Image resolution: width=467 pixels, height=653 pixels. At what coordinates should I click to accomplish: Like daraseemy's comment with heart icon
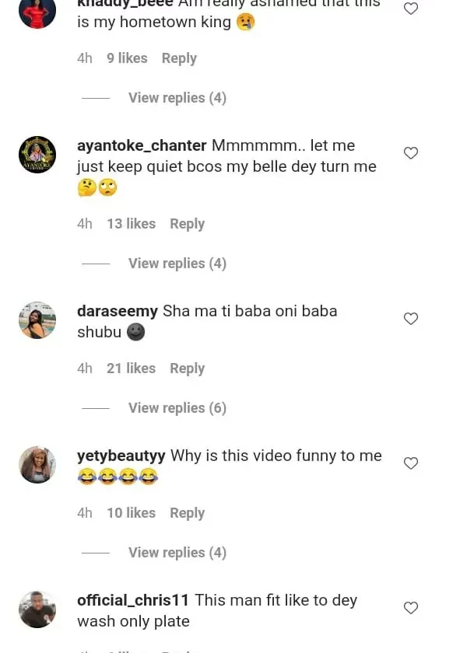coord(411,319)
